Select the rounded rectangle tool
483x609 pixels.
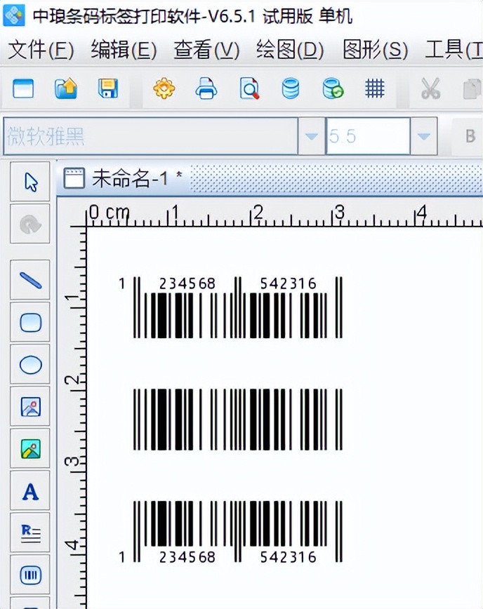point(30,322)
